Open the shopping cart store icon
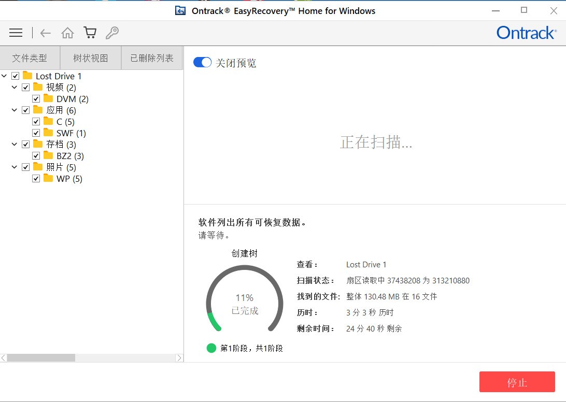The width and height of the screenshot is (566, 402). click(x=89, y=32)
